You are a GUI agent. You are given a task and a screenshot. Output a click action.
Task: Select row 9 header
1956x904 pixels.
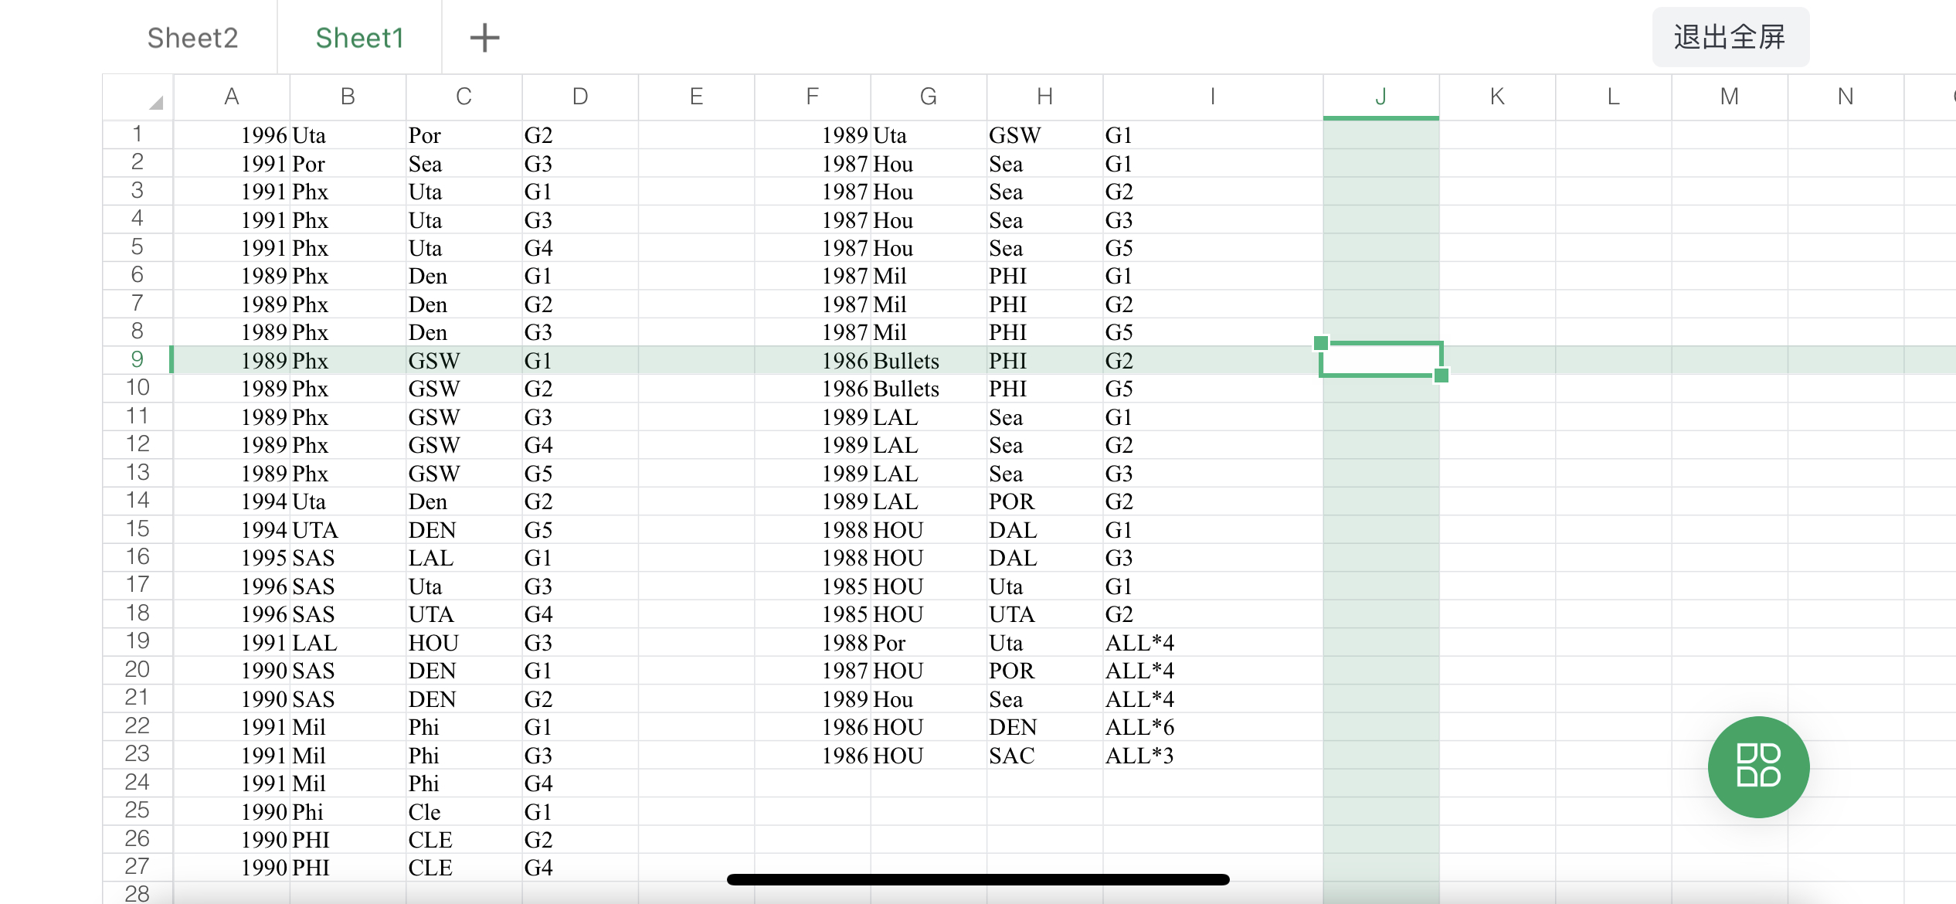(138, 360)
